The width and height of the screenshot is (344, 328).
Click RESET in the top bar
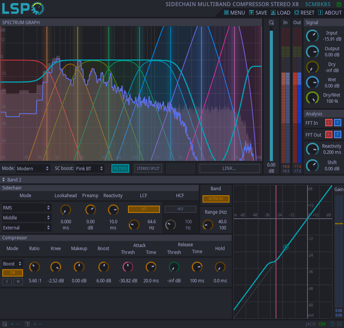click(x=304, y=13)
